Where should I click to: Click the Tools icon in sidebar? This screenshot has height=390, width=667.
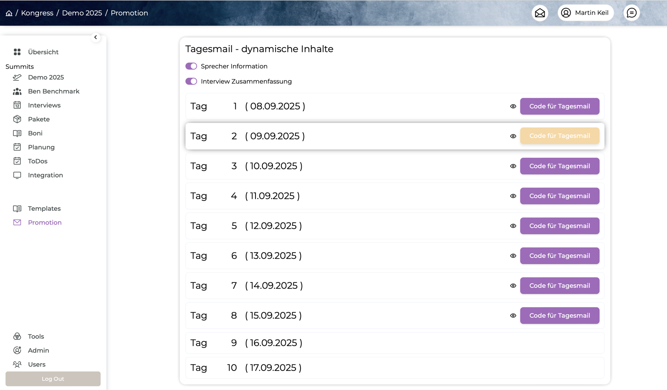17,336
